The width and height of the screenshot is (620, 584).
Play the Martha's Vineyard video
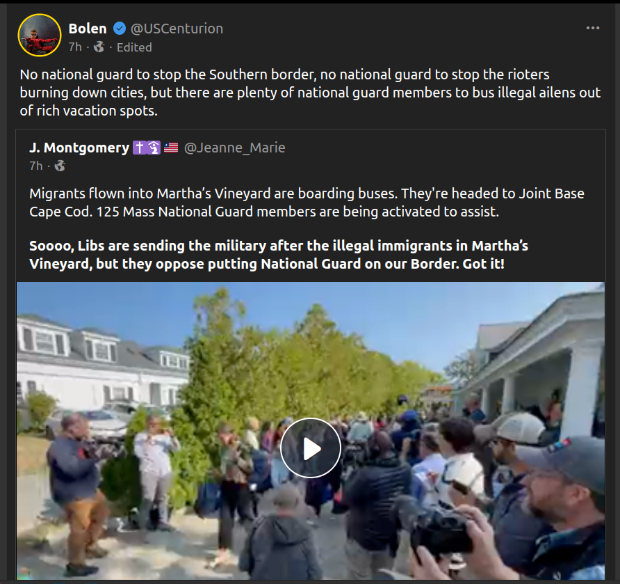click(311, 448)
